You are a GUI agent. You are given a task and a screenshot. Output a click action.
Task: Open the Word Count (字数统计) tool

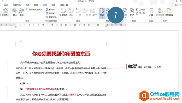(x=5, y=12)
